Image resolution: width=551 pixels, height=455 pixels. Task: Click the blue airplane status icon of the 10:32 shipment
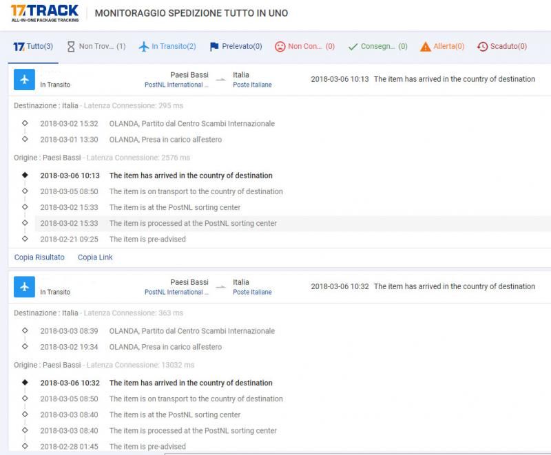[x=24, y=287]
